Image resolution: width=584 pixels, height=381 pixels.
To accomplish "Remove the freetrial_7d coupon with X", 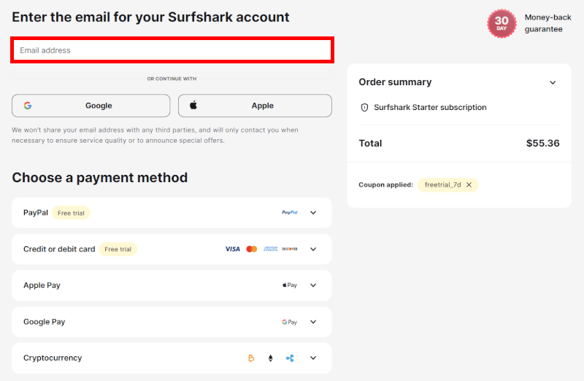I will tap(469, 185).
